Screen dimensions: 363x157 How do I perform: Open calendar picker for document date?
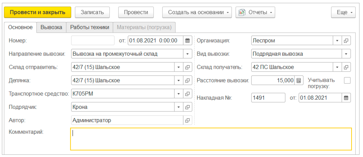(x=187, y=40)
